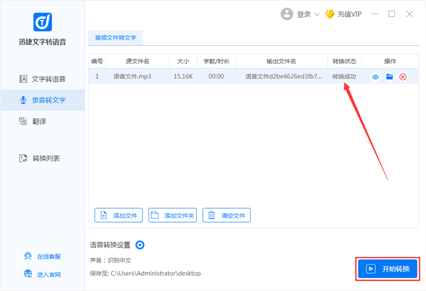Switch to the 音频文件转文字 tab
Image resolution: width=426 pixels, height=291 pixels.
116,38
